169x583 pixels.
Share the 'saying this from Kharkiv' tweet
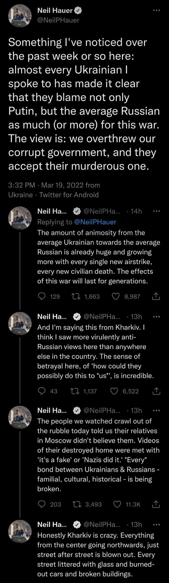156,391
